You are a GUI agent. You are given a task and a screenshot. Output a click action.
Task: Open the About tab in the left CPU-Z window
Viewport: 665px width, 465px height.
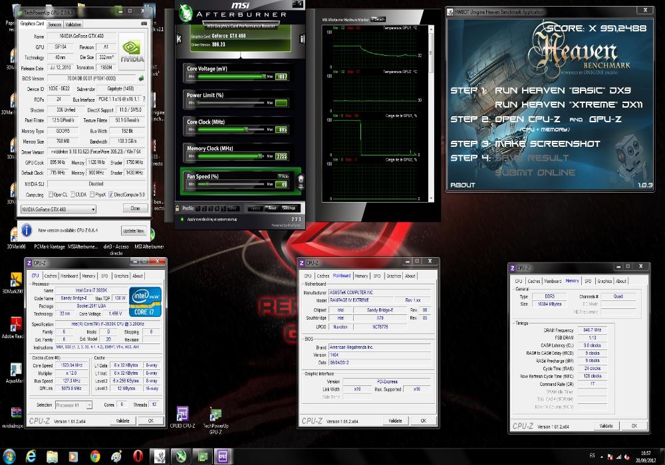pyautogui.click(x=138, y=276)
